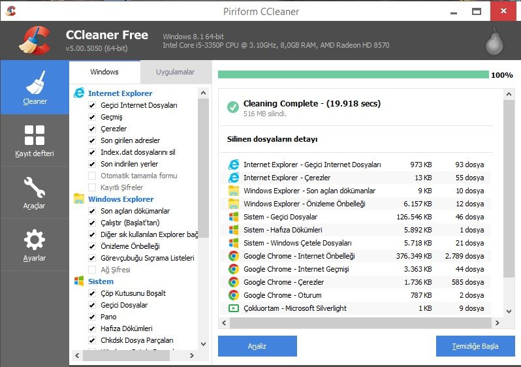The width and height of the screenshot is (521, 367).
Task: Click Windows icon of Sistem - Geçici Dosyalar
Action: click(x=234, y=217)
